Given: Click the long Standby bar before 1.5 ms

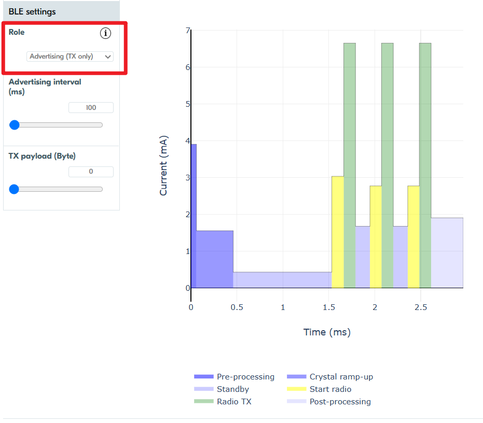Looking at the screenshot, I should pyautogui.click(x=282, y=280).
